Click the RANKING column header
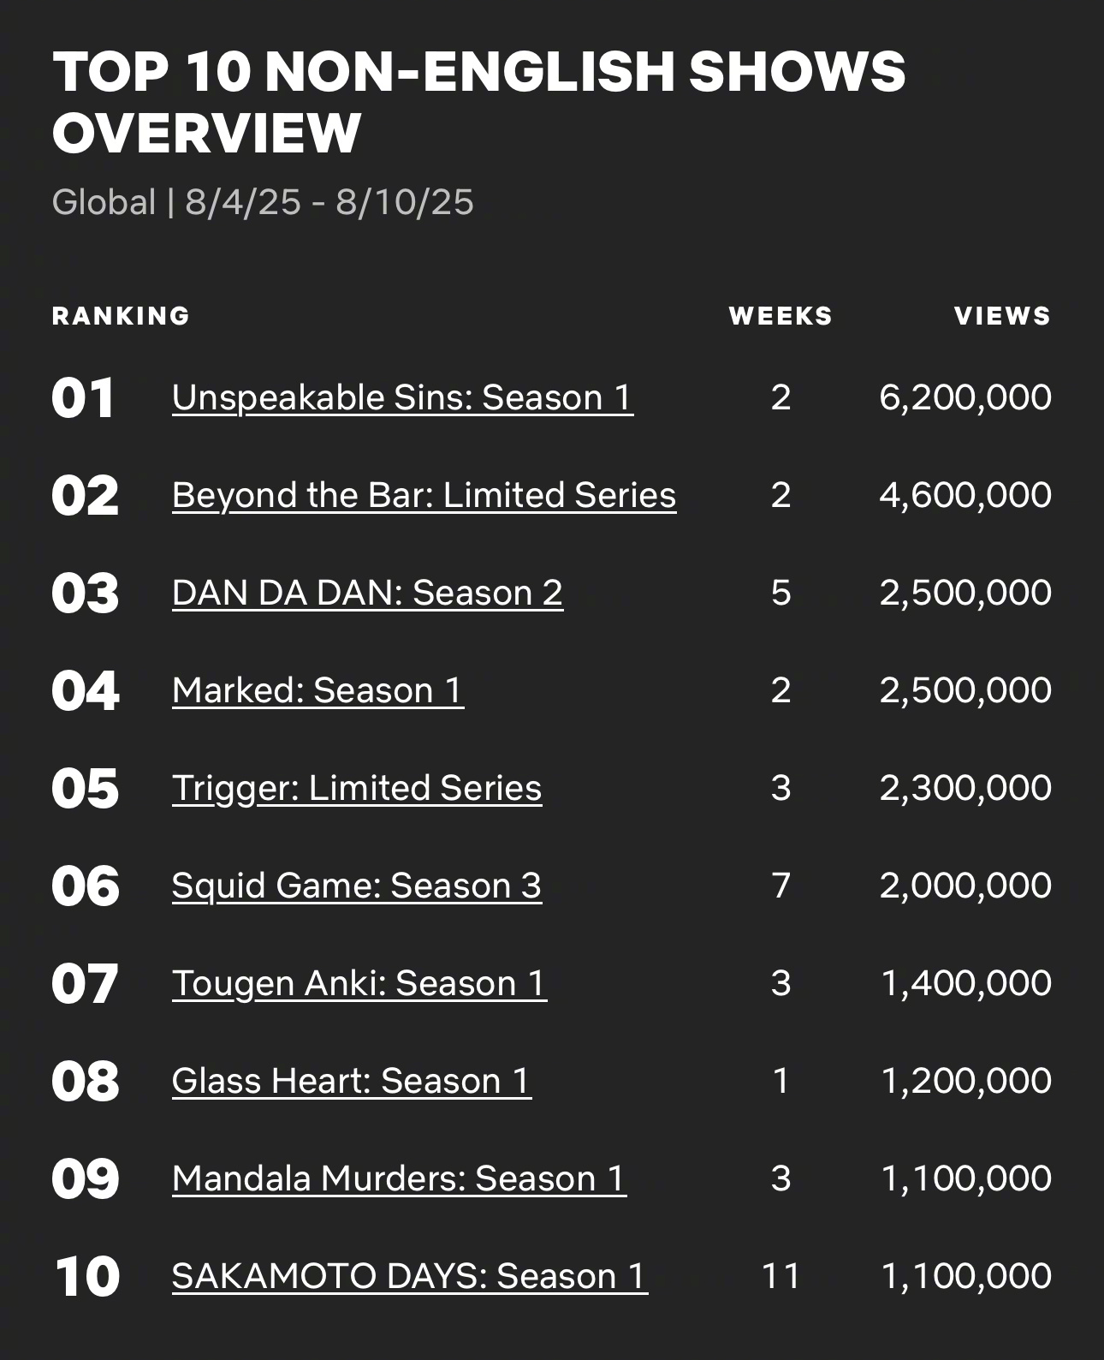1104x1360 pixels. pyautogui.click(x=121, y=316)
